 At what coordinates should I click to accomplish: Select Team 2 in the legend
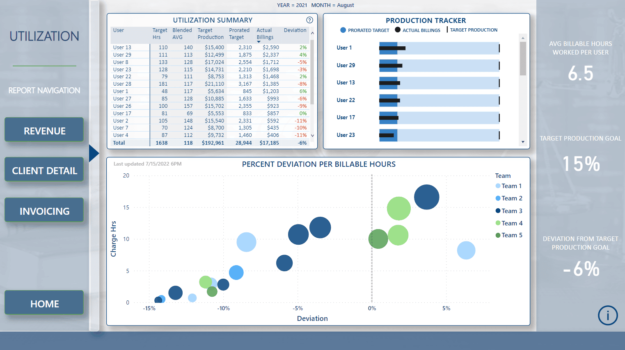click(509, 198)
